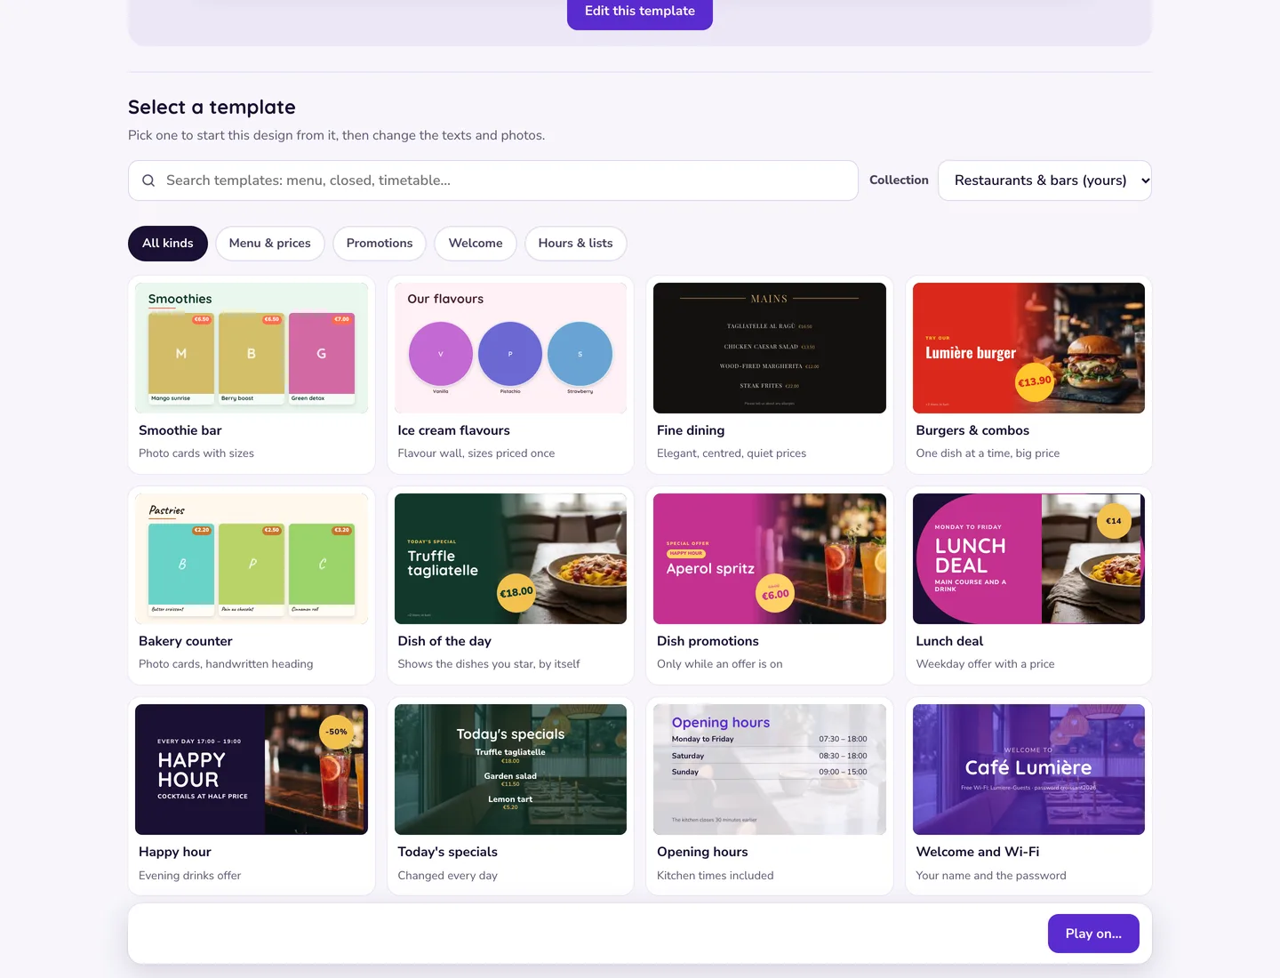Choose the Ice cream flavours thumbnail

[x=510, y=348]
